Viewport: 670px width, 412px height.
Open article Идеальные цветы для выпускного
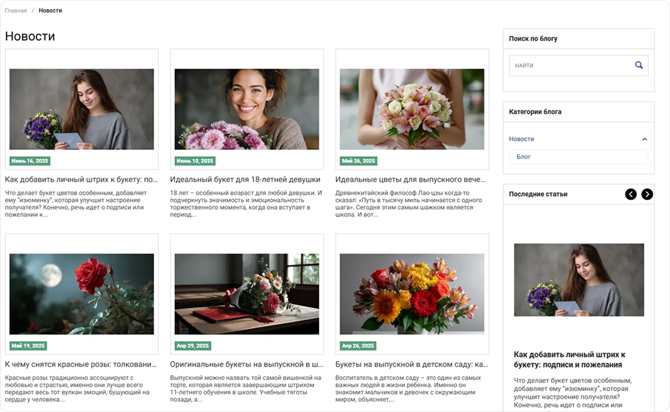click(410, 180)
